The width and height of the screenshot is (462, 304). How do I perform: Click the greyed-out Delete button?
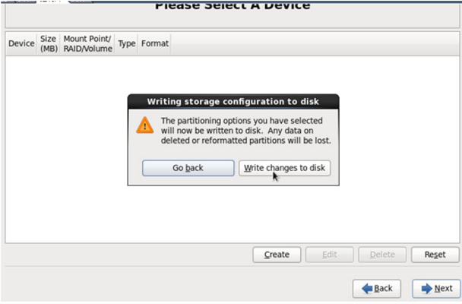pyautogui.click(x=382, y=255)
